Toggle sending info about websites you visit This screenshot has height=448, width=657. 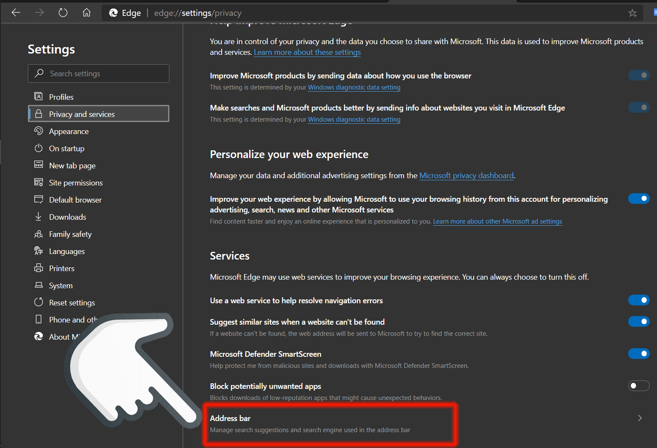[x=639, y=108]
